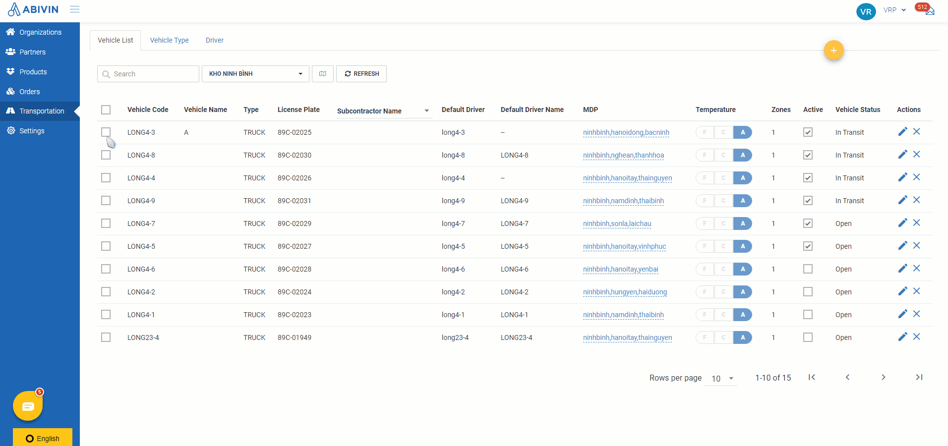Delete vehicle LONG23-4 with X icon
This screenshot has width=948, height=446.
coord(916,336)
